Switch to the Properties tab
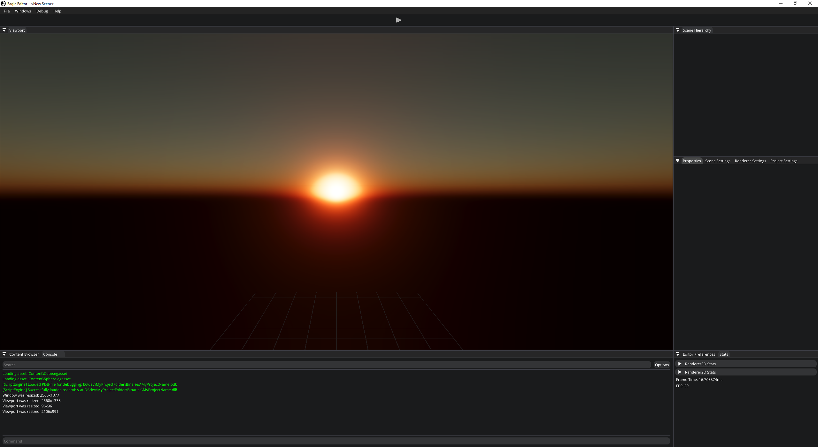This screenshot has height=447, width=818. coord(692,161)
